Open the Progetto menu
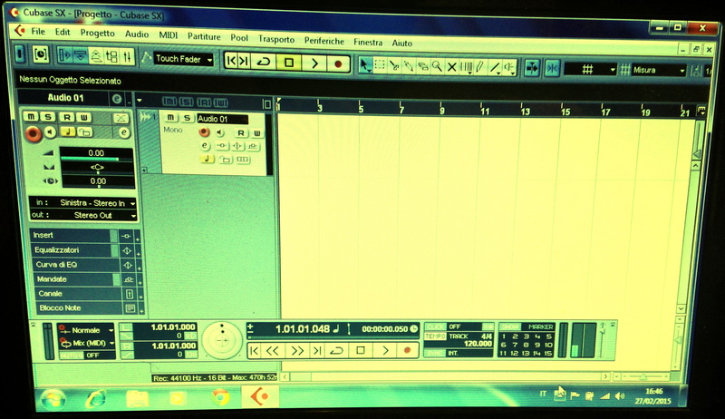The width and height of the screenshot is (725, 419). [97, 33]
